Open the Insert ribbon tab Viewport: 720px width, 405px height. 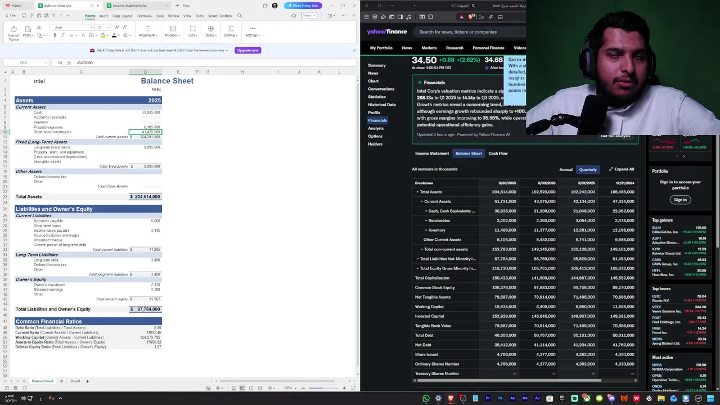[x=103, y=16]
